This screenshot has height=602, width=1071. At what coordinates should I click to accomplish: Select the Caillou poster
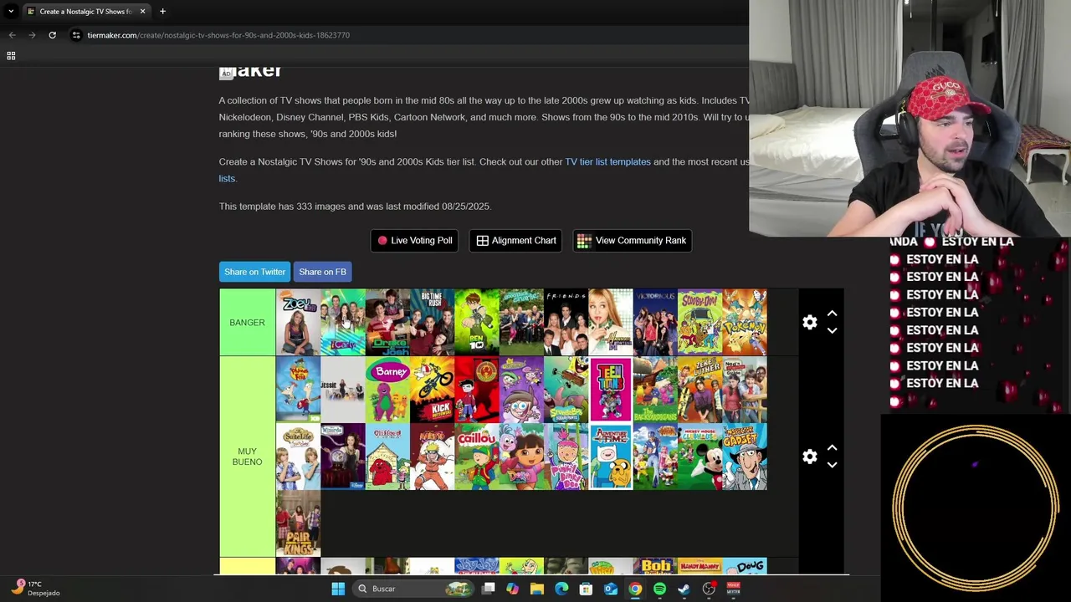[x=477, y=457]
